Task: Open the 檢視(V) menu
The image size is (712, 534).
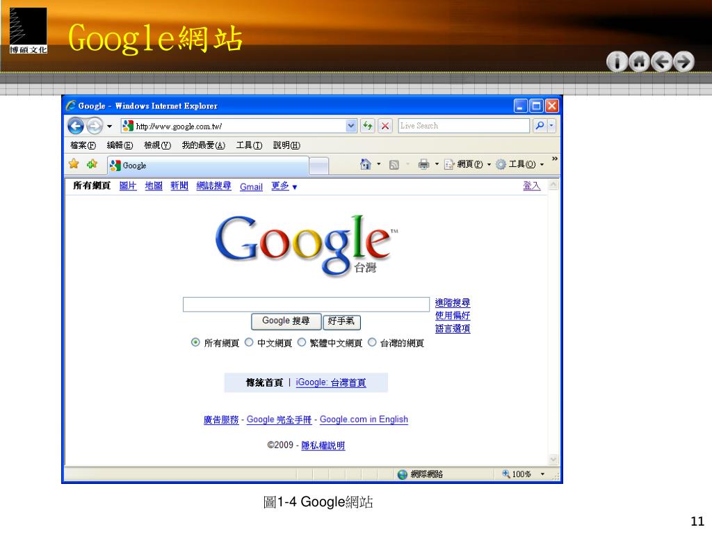Action: 157,145
